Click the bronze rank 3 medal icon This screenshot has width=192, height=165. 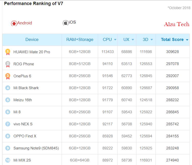(8, 76)
